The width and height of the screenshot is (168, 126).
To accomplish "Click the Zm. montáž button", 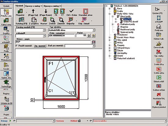I will [x=40, y=46].
